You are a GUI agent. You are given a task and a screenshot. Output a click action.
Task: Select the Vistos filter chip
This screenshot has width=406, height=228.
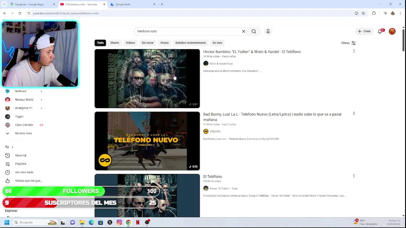[164, 43]
